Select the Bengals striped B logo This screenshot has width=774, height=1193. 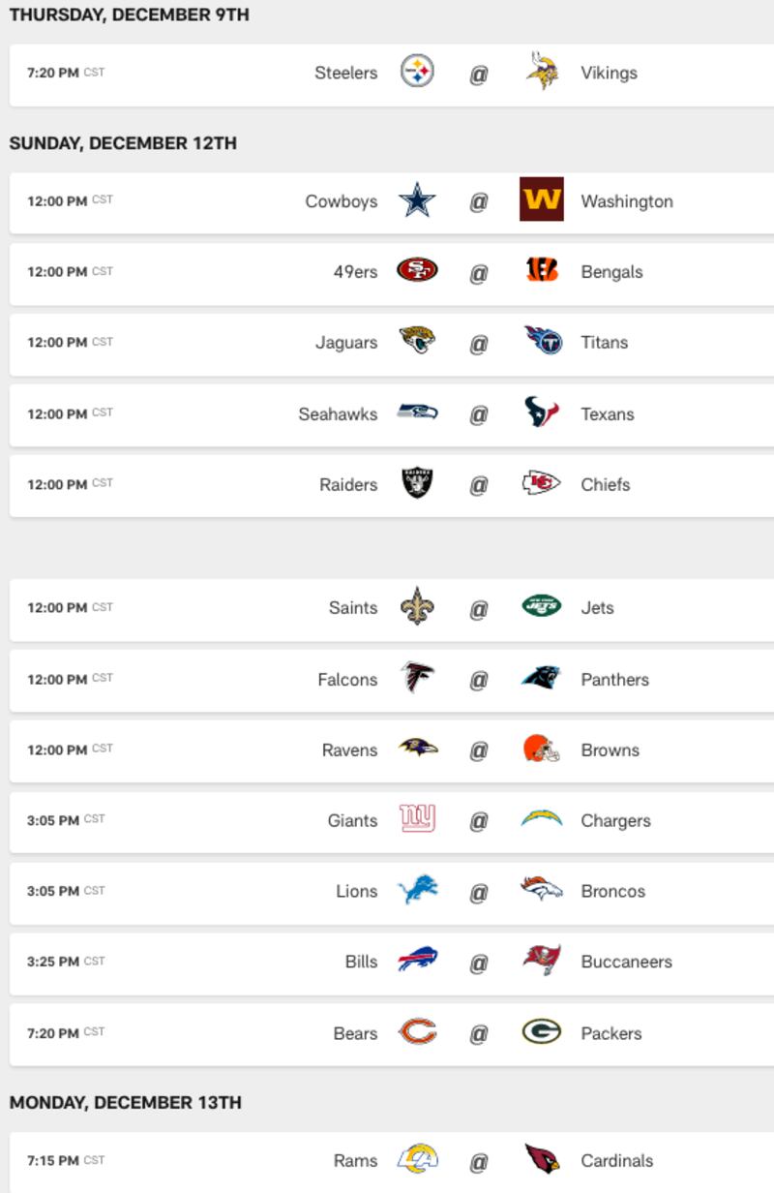tap(542, 271)
